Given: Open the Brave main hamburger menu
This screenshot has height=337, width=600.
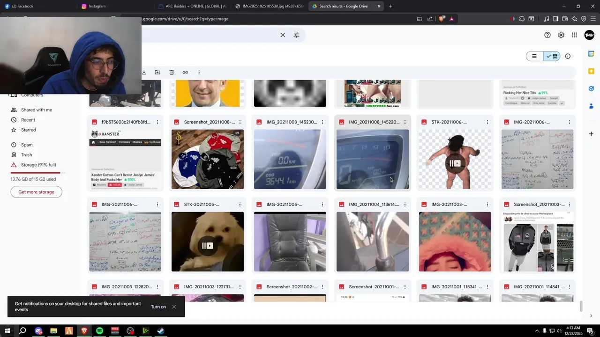Looking at the screenshot, I should pos(593,19).
